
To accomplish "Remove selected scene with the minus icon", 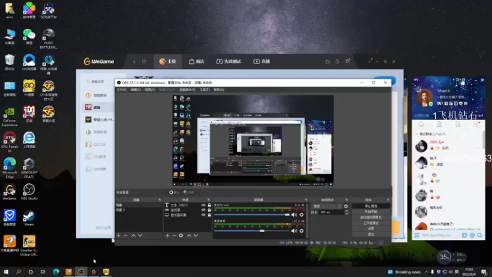I will [125, 235].
